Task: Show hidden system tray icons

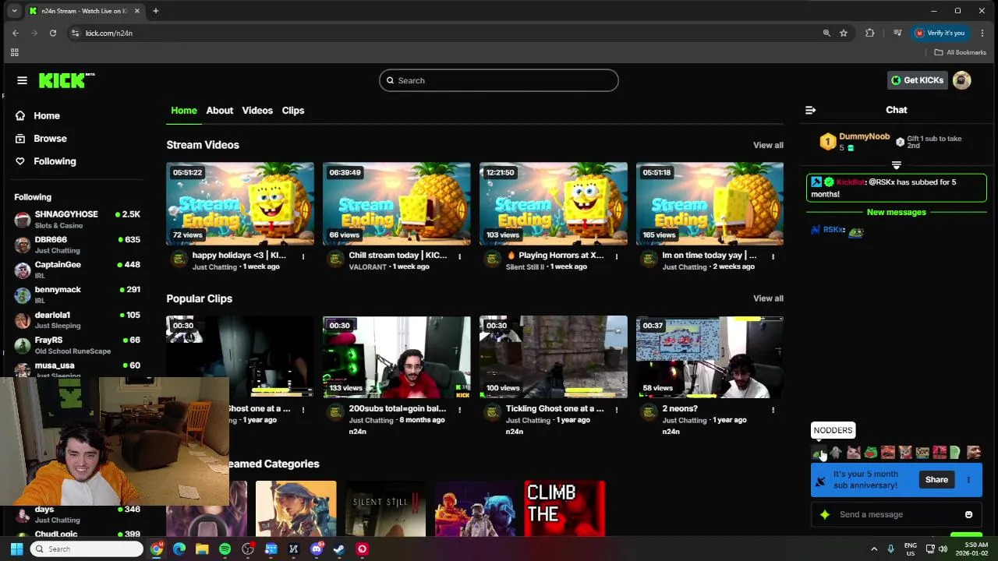Action: 874,549
